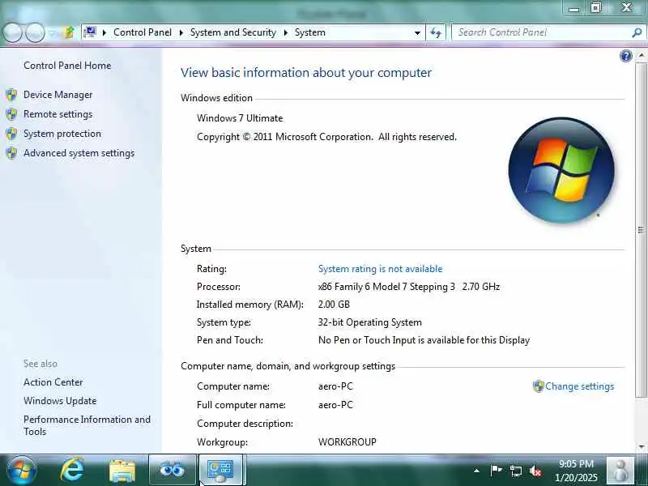Click the network tray icon

pyautogui.click(x=516, y=471)
